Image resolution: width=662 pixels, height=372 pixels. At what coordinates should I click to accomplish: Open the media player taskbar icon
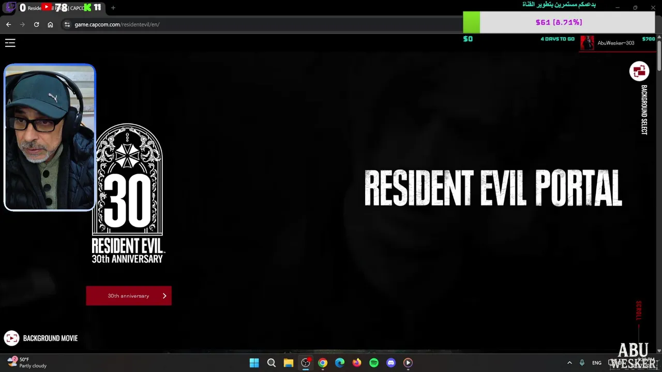tap(408, 363)
